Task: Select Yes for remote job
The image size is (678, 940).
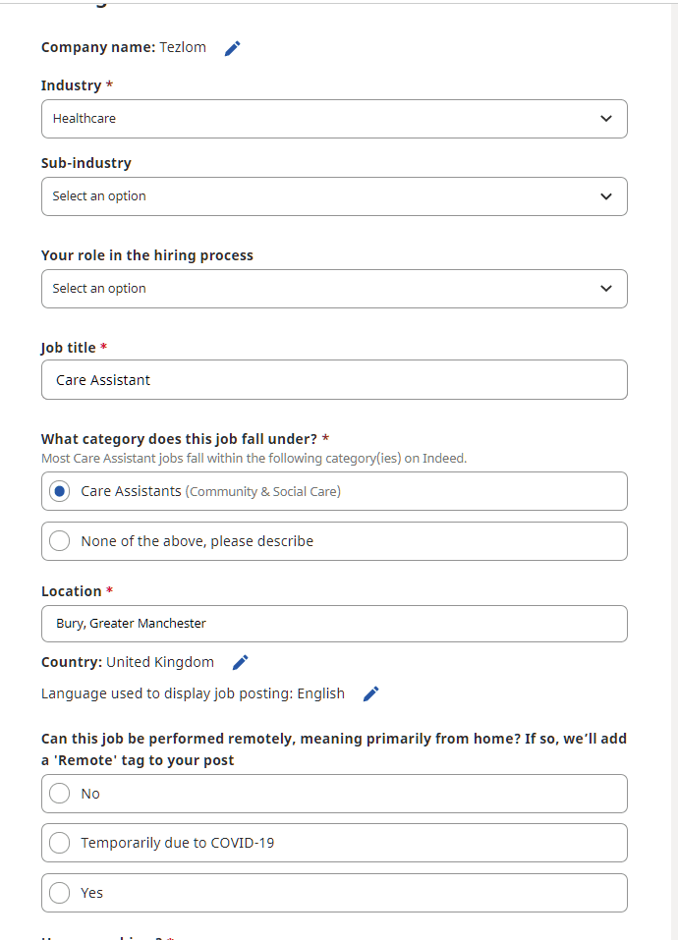Action: [60, 893]
